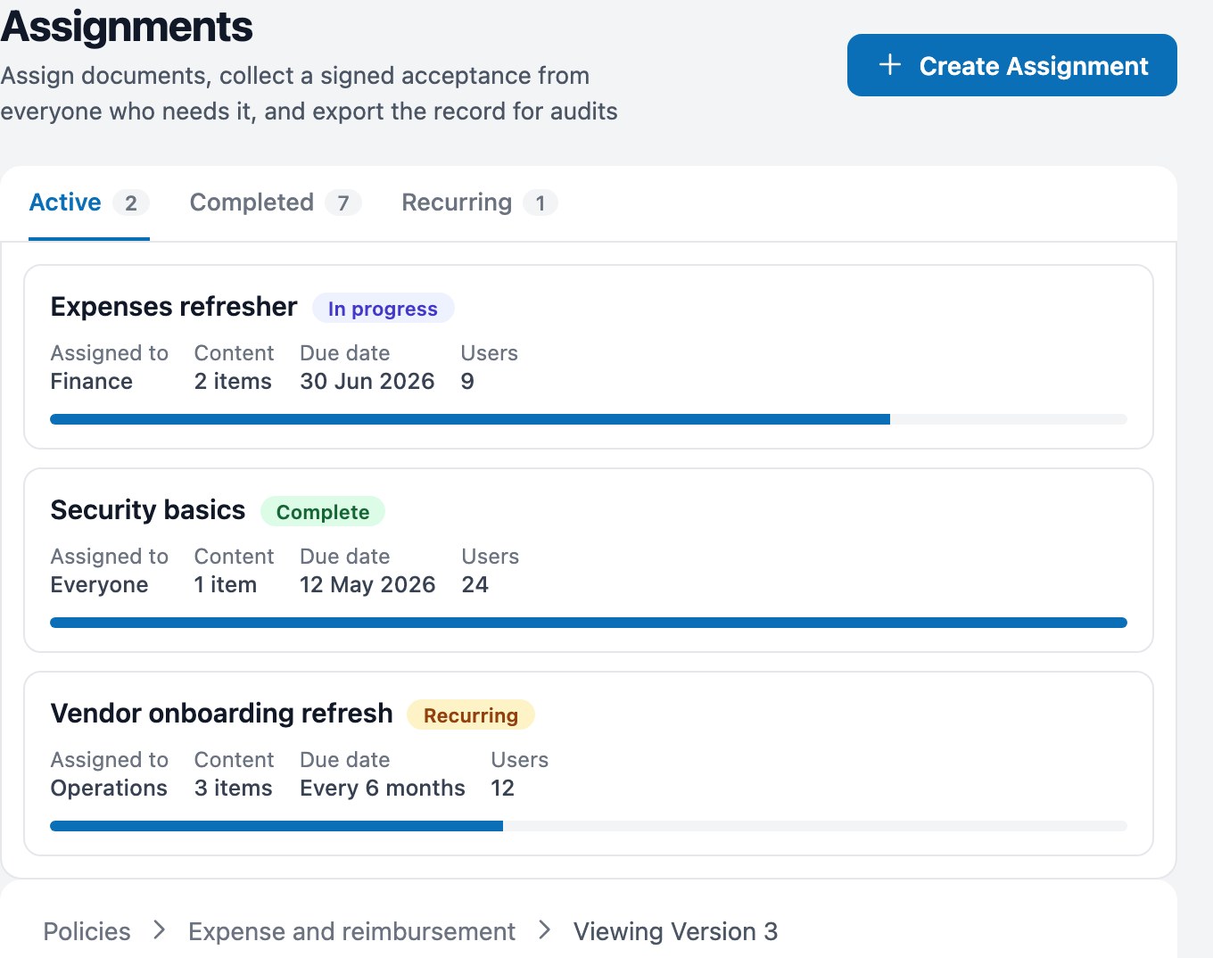Click the Active count badge showing 2
1213x958 pixels.
[131, 203]
